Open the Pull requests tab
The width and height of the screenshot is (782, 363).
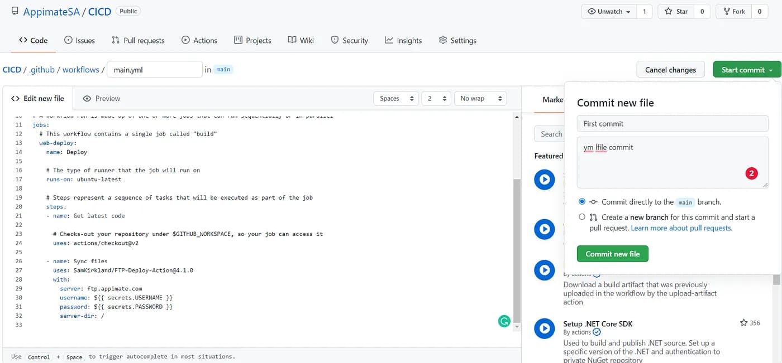[x=138, y=40]
